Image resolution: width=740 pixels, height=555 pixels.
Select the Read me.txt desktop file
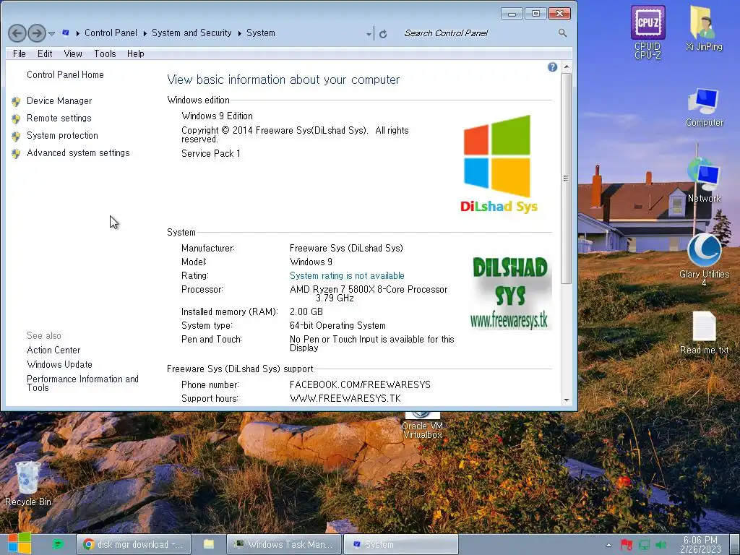(x=704, y=332)
